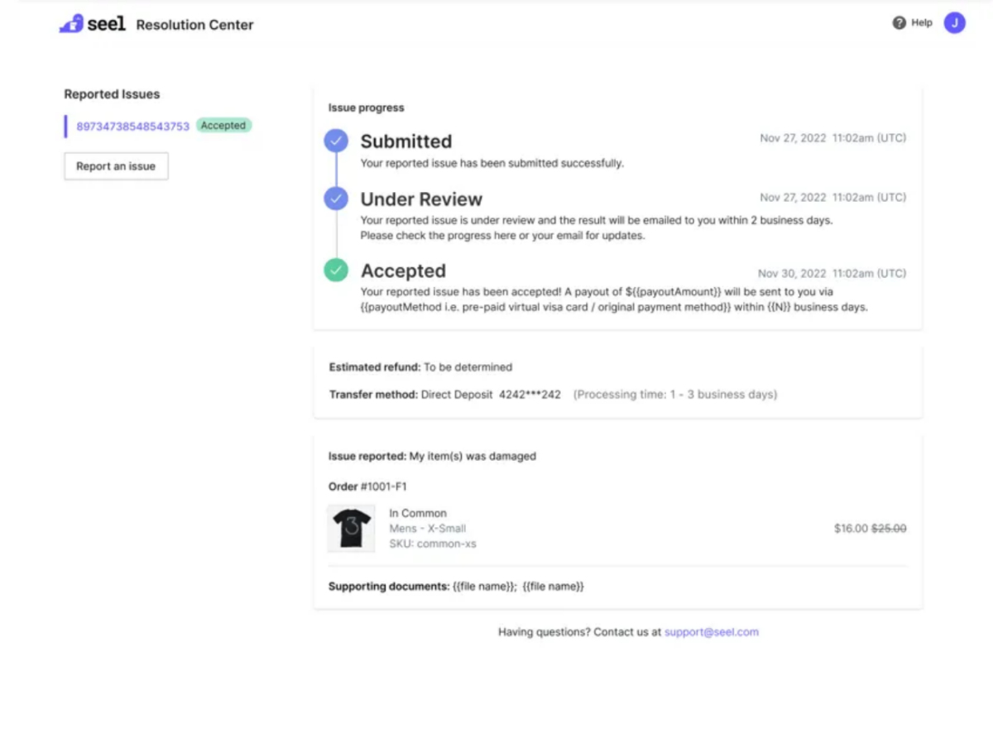Click the Order #1001-F1 label

click(367, 487)
